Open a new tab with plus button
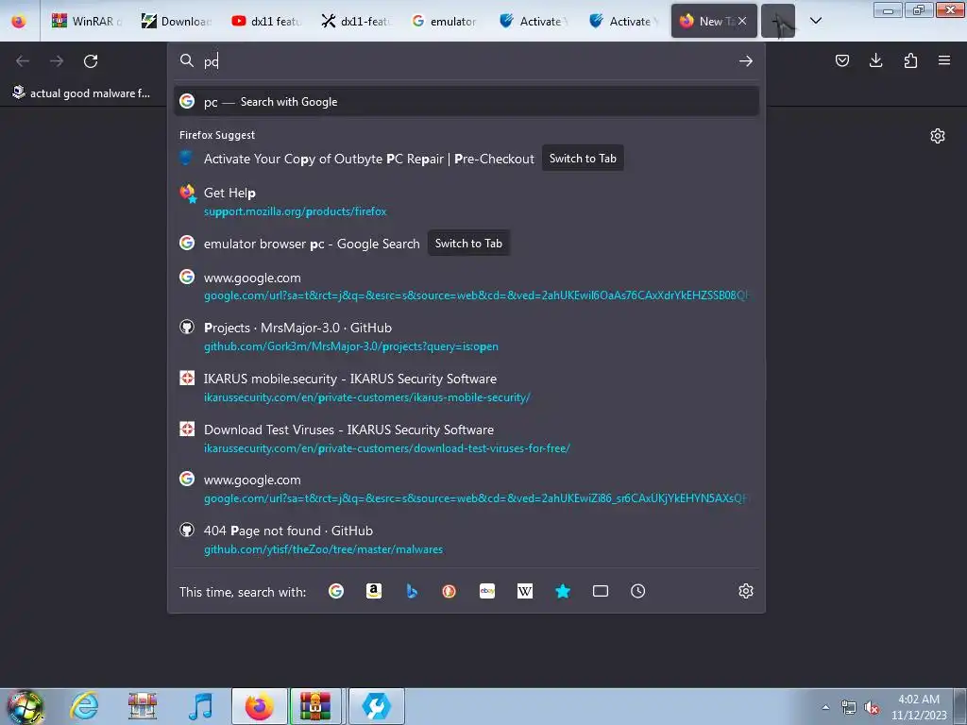 [x=778, y=21]
